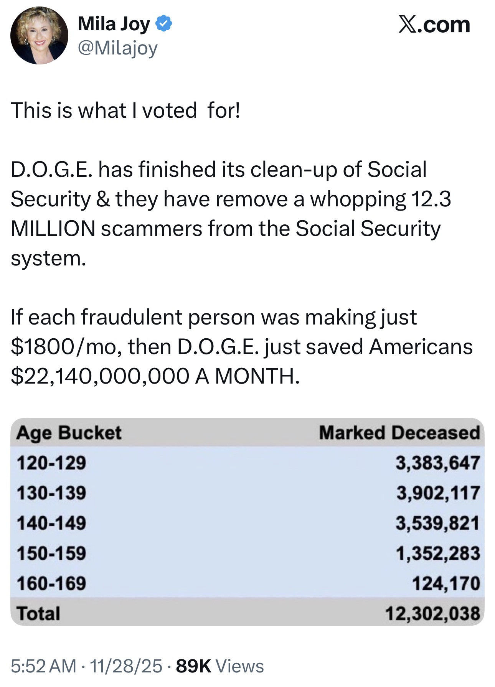Open the 5:52 AM timestamp link
This screenshot has height=687, width=495.
(x=43, y=666)
